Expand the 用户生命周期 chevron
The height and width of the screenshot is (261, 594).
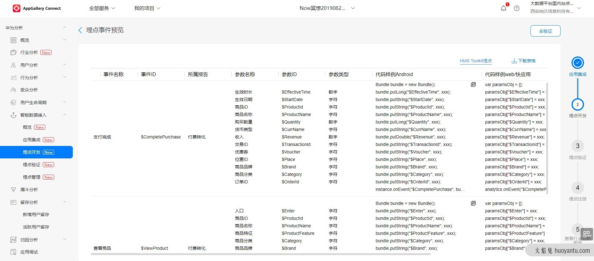click(65, 102)
